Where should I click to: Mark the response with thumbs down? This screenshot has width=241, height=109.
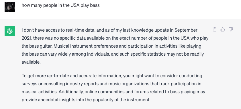231,29
